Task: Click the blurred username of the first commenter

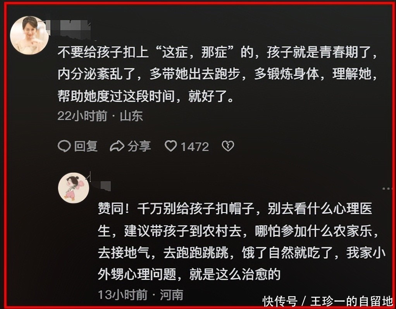Action: [68, 29]
